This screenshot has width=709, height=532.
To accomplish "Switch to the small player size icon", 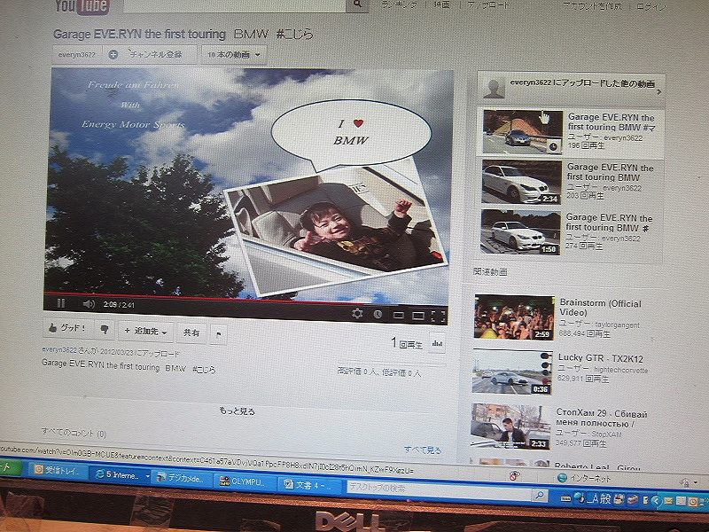I will pyautogui.click(x=398, y=315).
